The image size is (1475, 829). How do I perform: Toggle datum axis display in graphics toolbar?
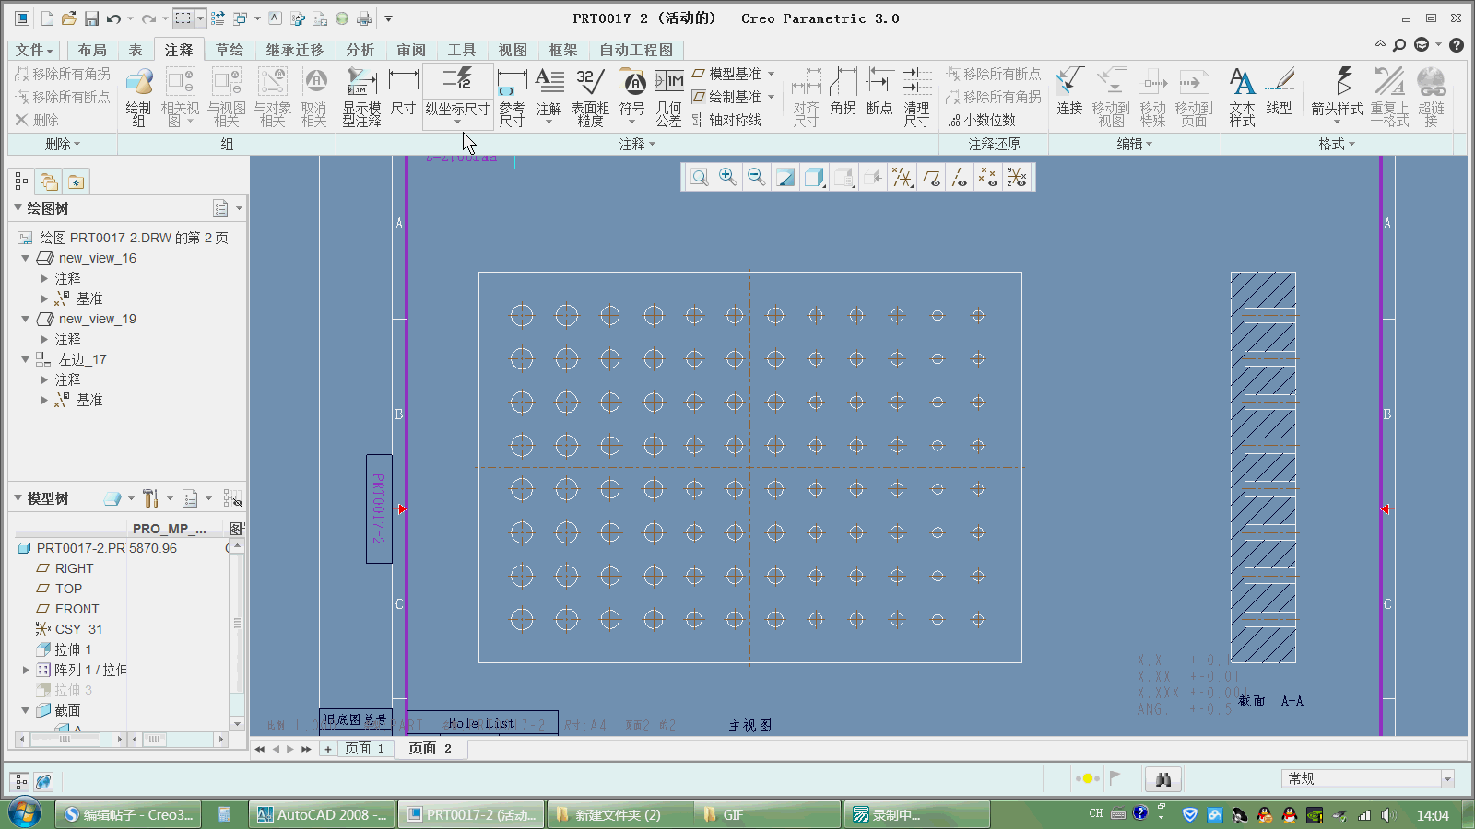(x=960, y=178)
